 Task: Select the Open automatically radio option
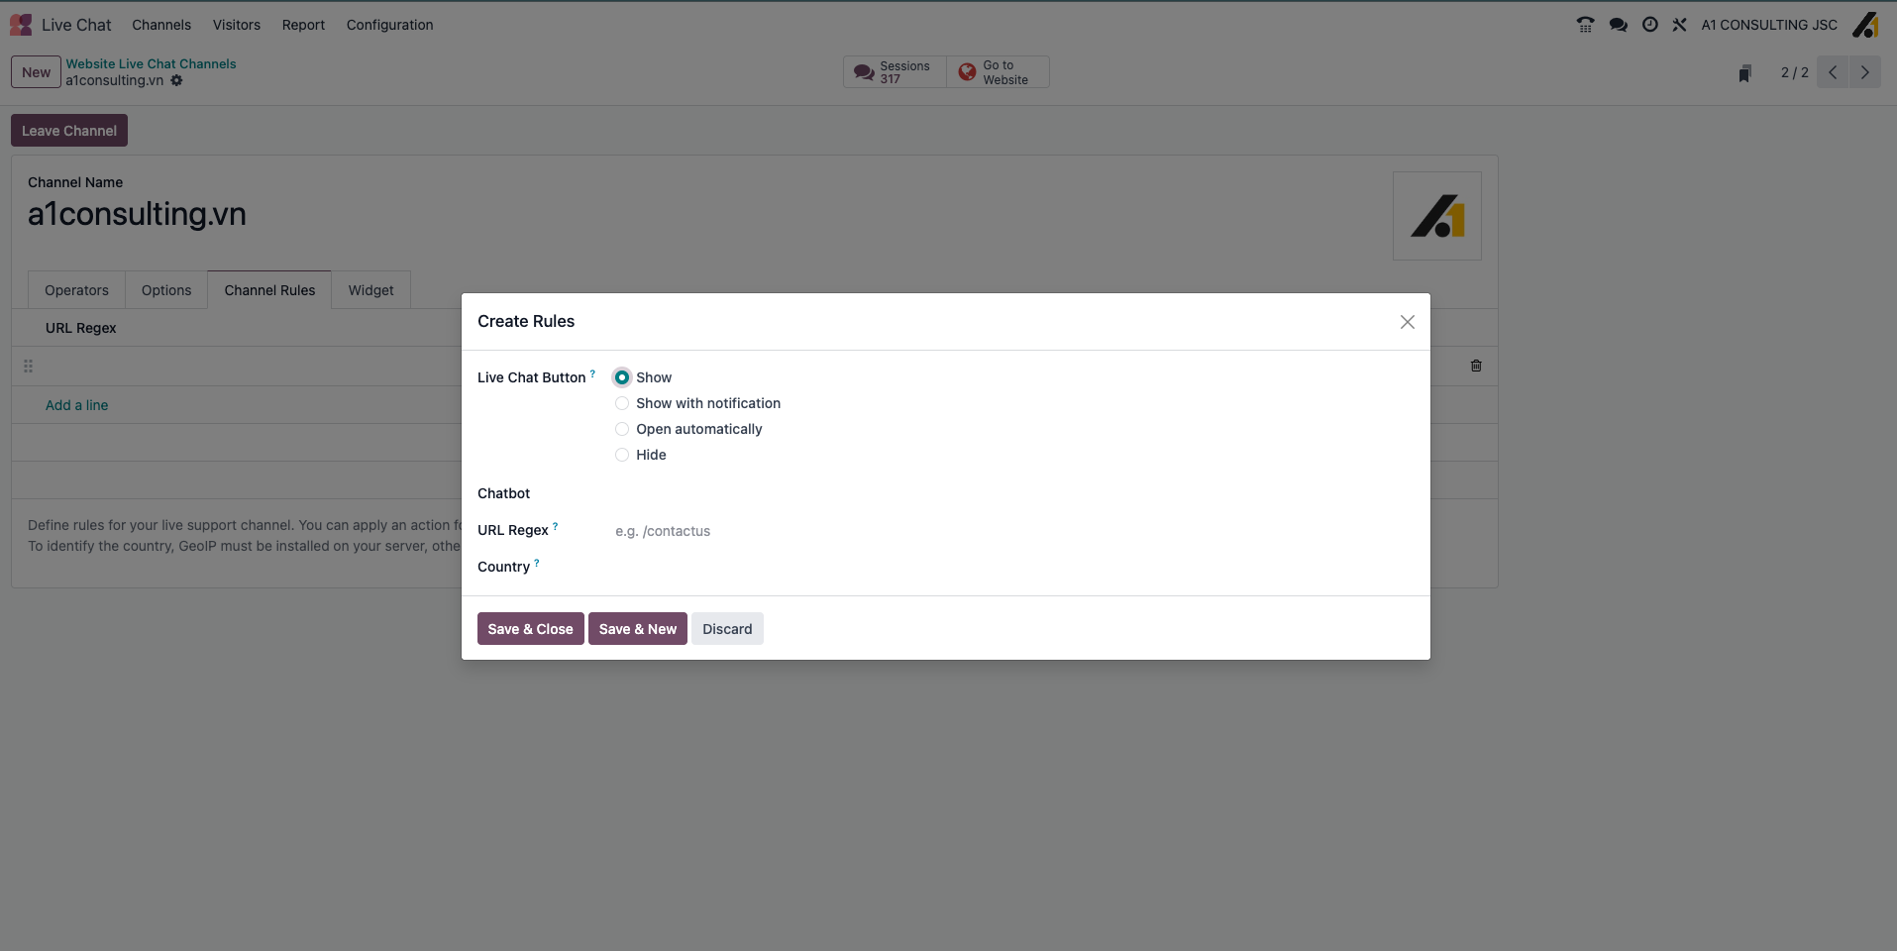[622, 429]
